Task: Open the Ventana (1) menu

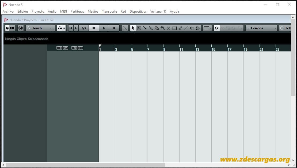Action: coord(158,11)
